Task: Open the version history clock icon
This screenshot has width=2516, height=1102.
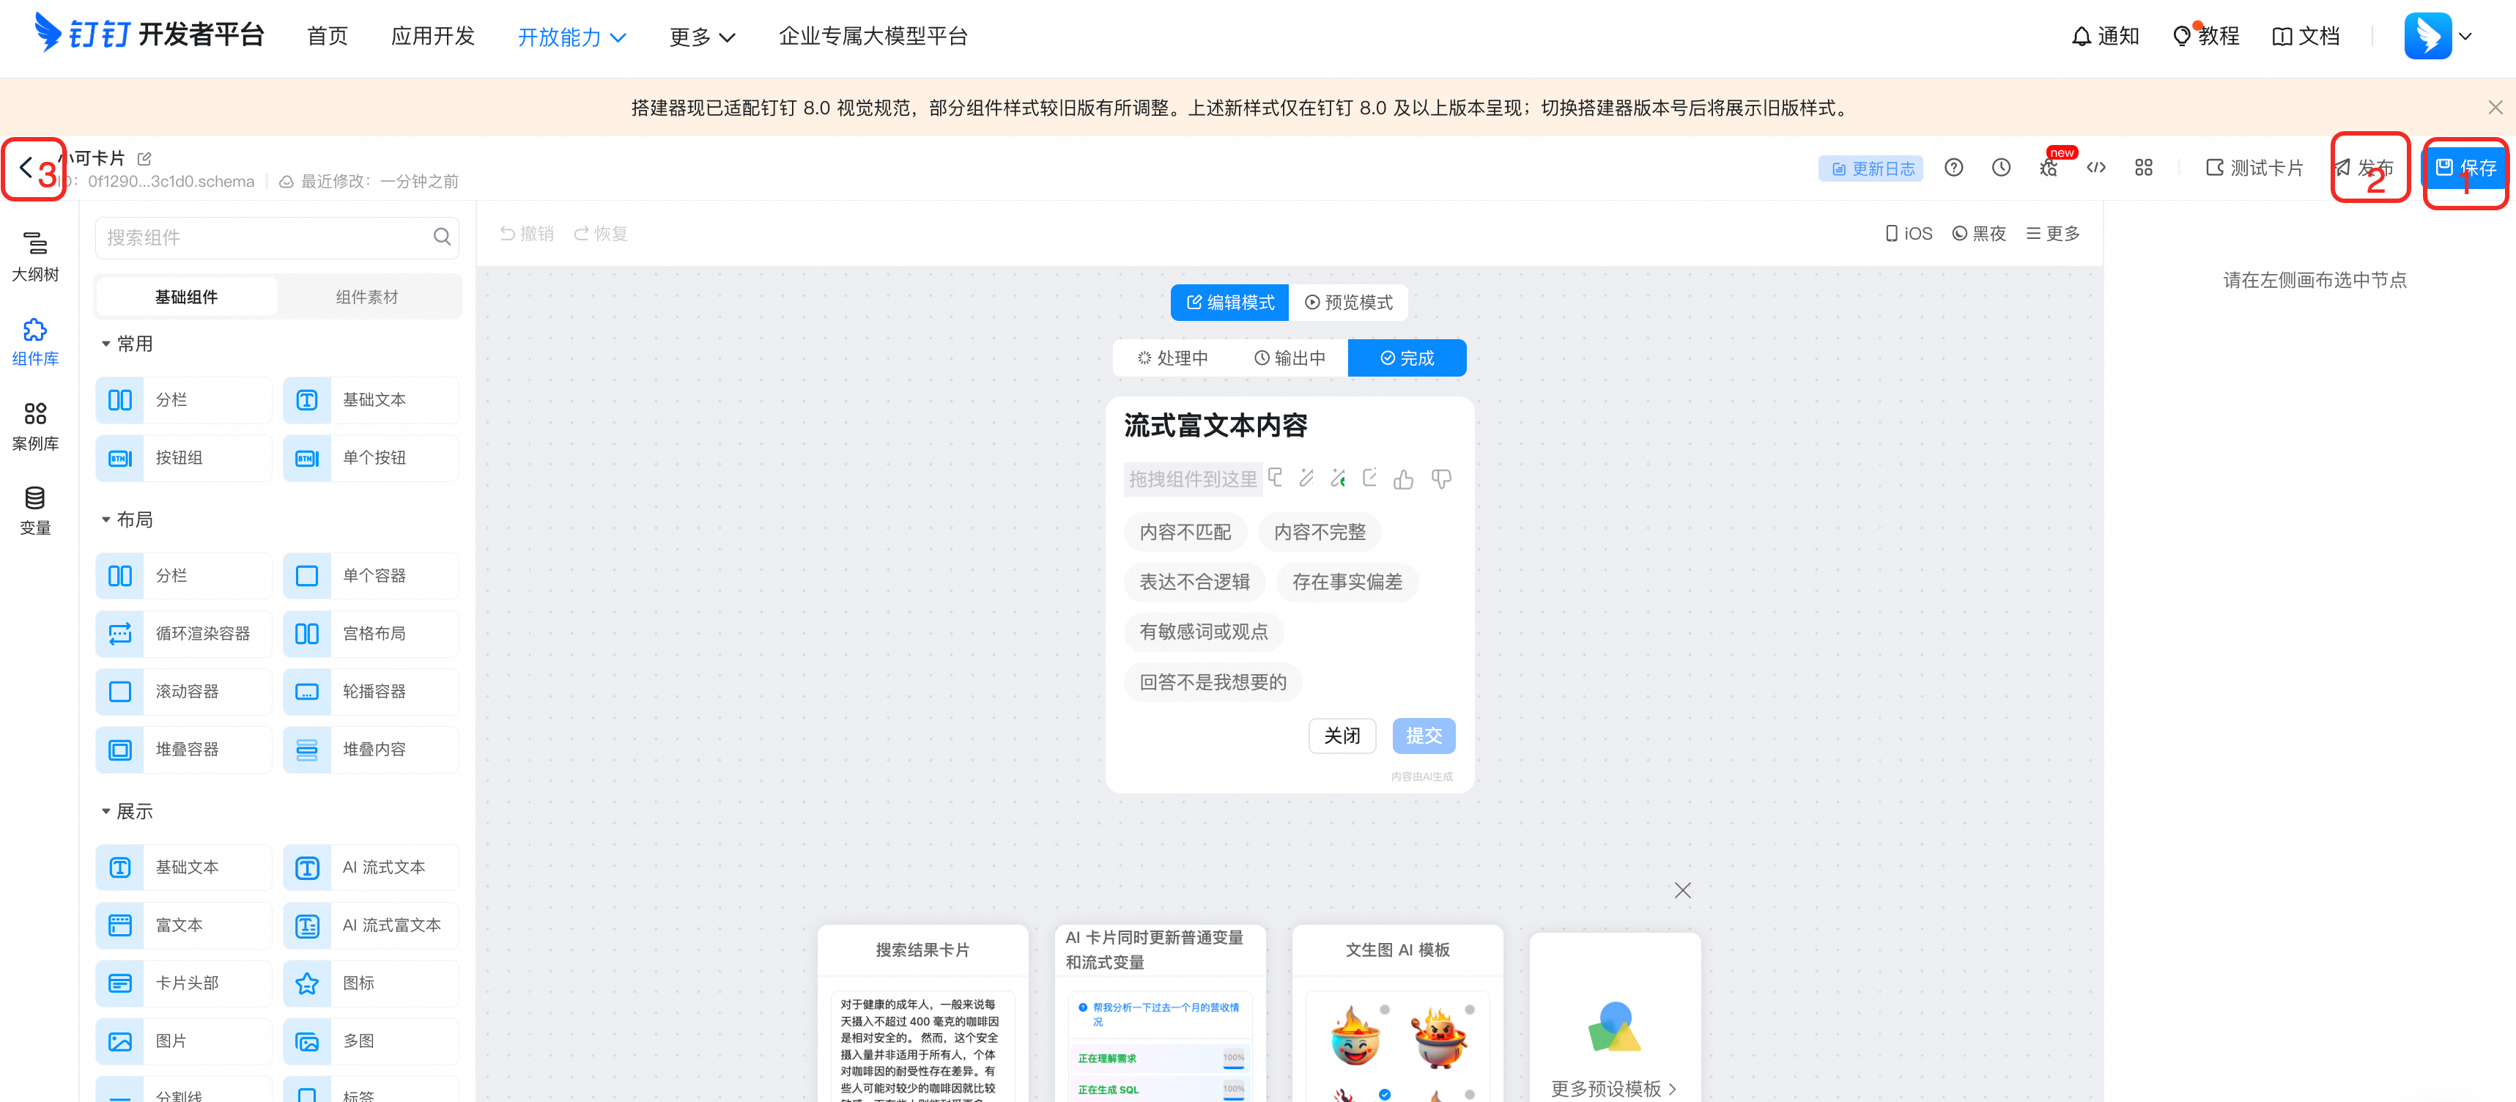Action: coord(2000,167)
